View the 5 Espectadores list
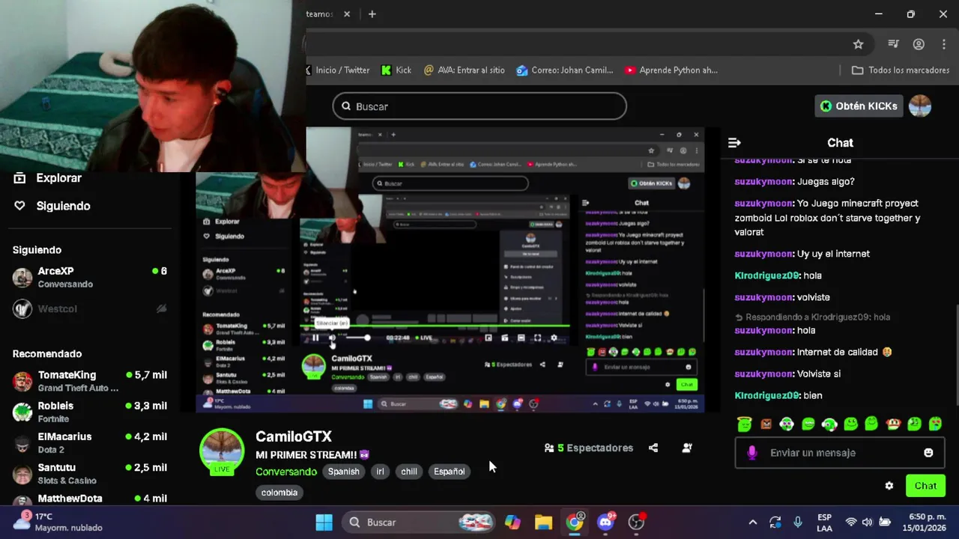Viewport: 959px width, 539px height. [x=589, y=448]
